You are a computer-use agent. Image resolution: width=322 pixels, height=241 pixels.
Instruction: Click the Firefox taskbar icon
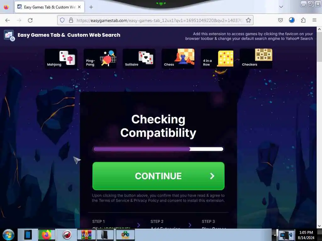(x=47, y=235)
